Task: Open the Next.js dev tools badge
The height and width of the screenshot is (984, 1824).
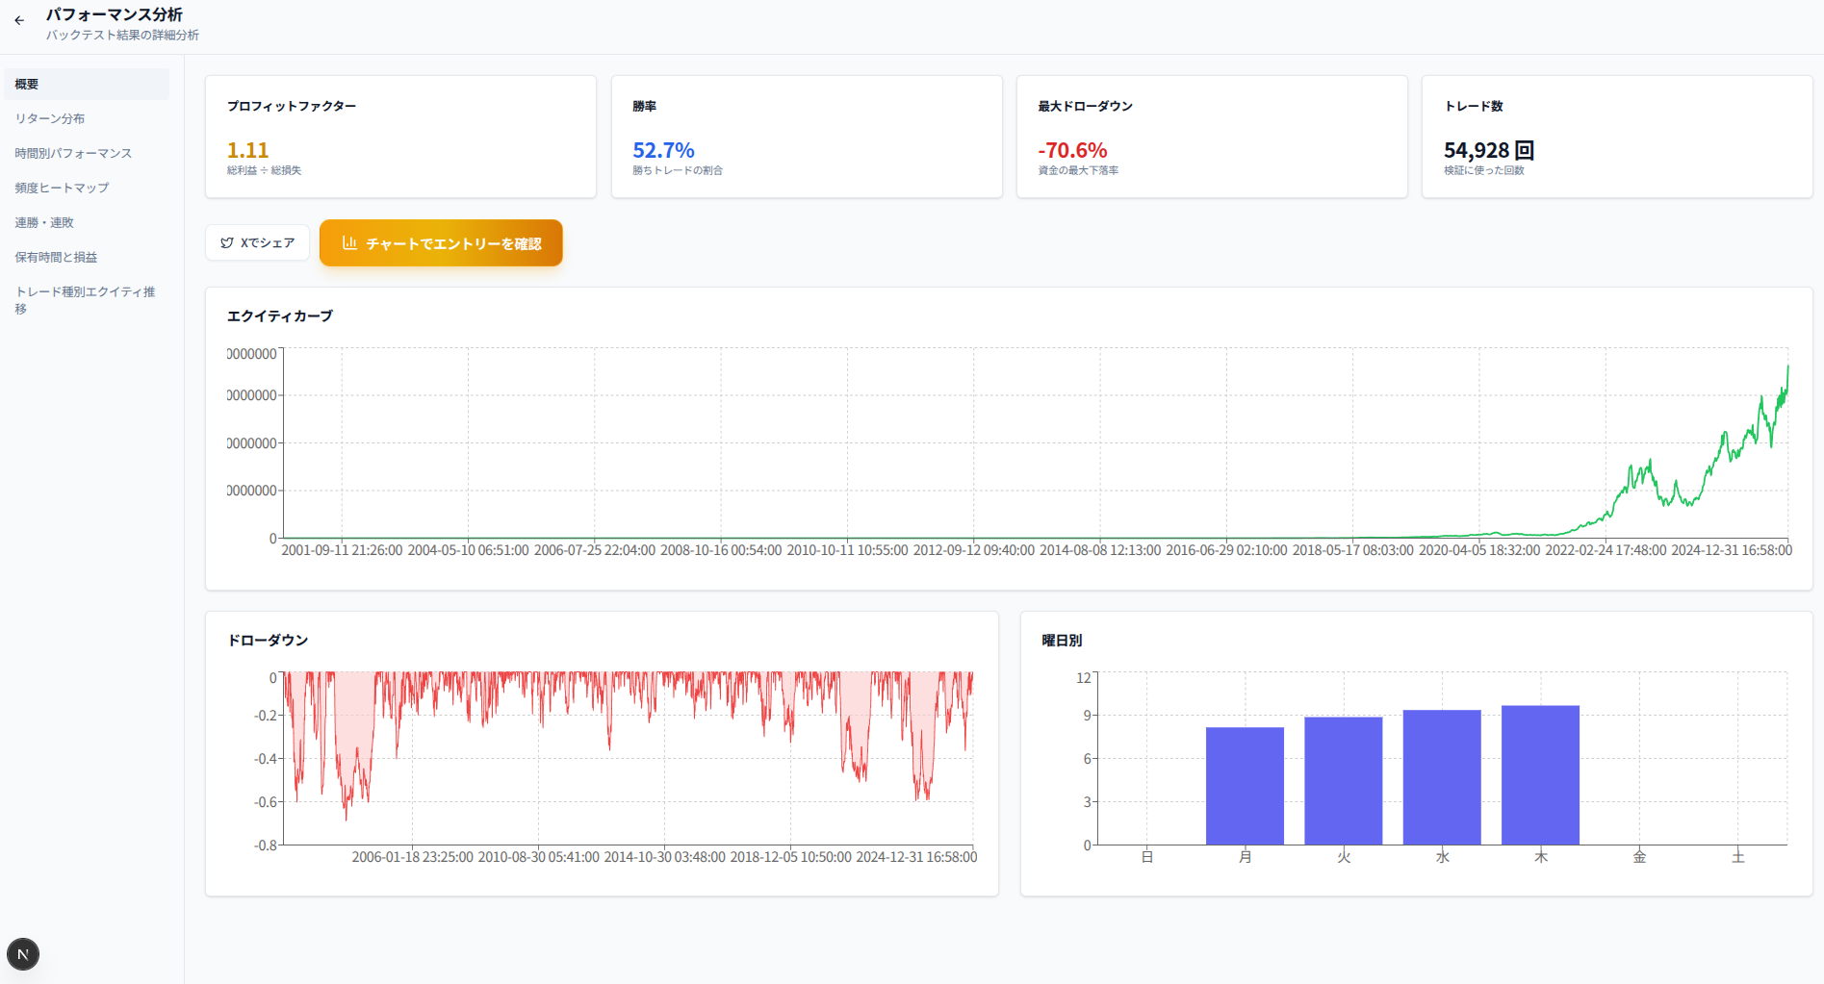Action: click(23, 954)
